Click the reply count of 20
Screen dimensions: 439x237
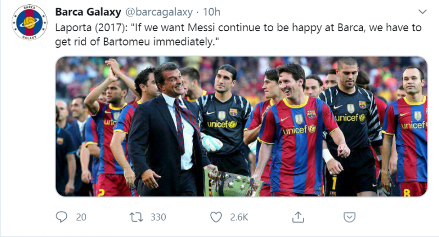coord(81,217)
